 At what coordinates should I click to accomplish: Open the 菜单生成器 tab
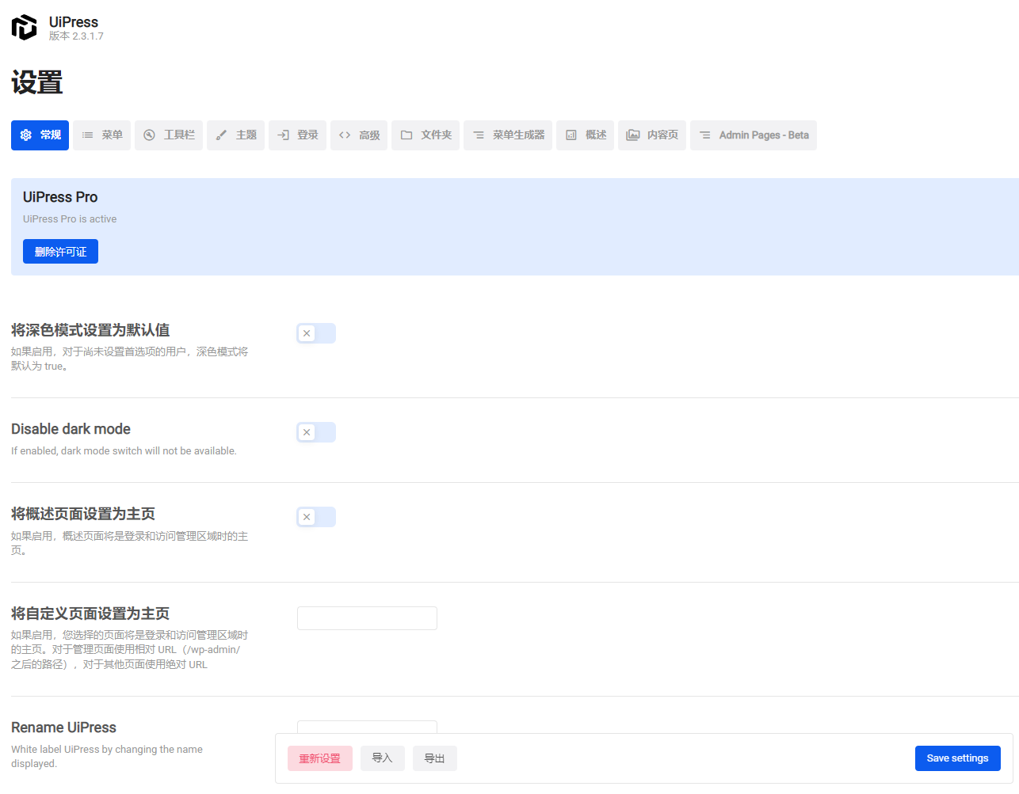(x=508, y=135)
